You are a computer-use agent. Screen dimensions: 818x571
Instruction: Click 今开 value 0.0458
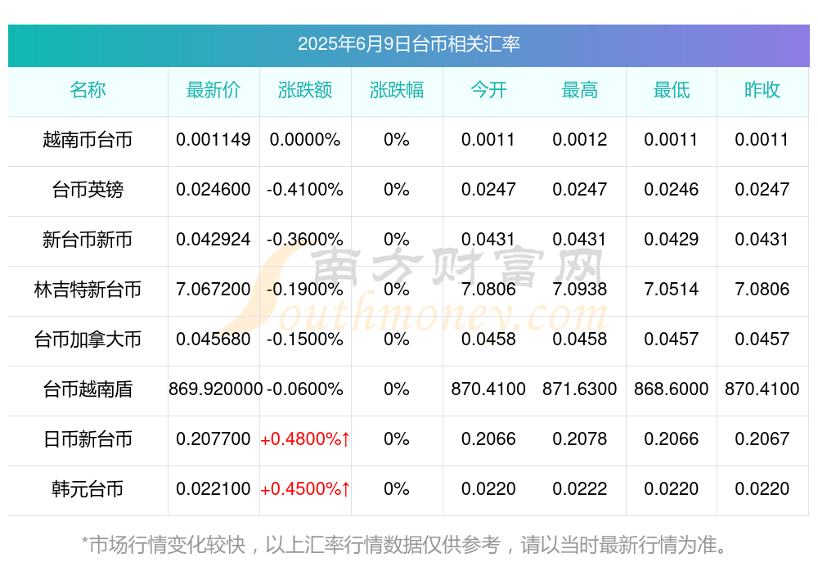point(488,339)
